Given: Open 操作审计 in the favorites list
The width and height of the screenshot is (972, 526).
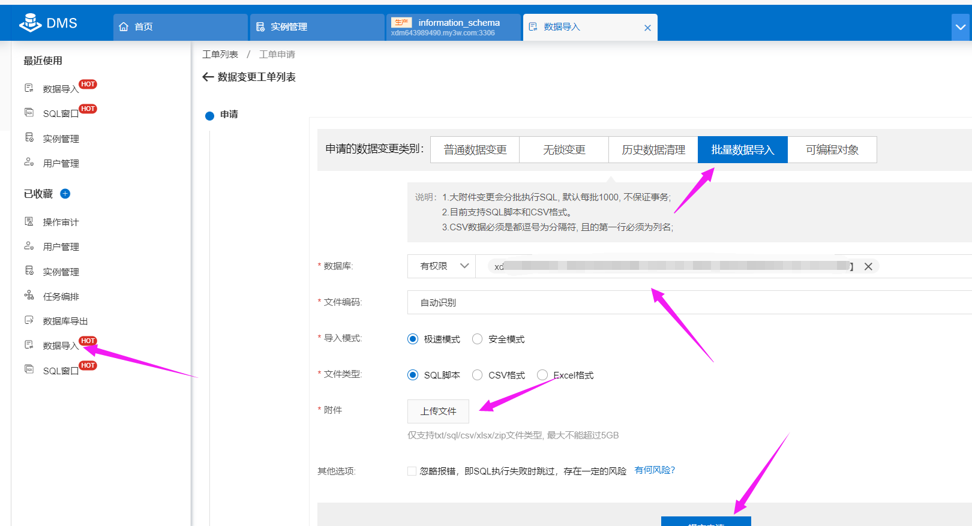Looking at the screenshot, I should pos(61,222).
